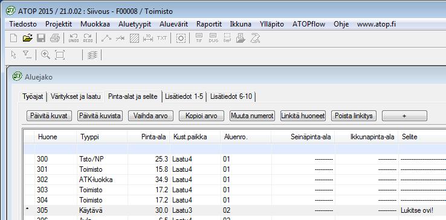The width and height of the screenshot is (446, 220).
Task: Select the hatch fill area tool
Action: coord(134,38)
